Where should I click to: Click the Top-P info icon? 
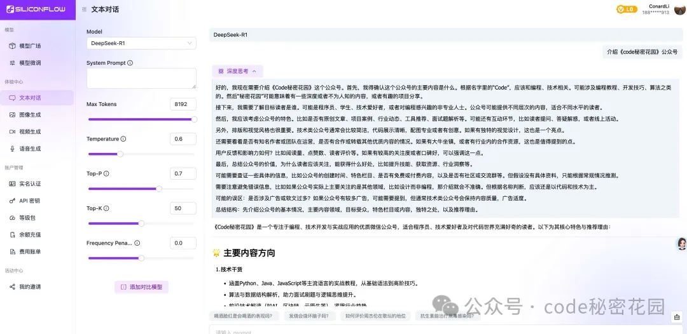click(x=106, y=173)
